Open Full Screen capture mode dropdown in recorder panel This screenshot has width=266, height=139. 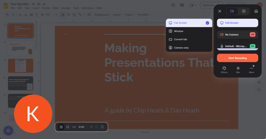237,23
